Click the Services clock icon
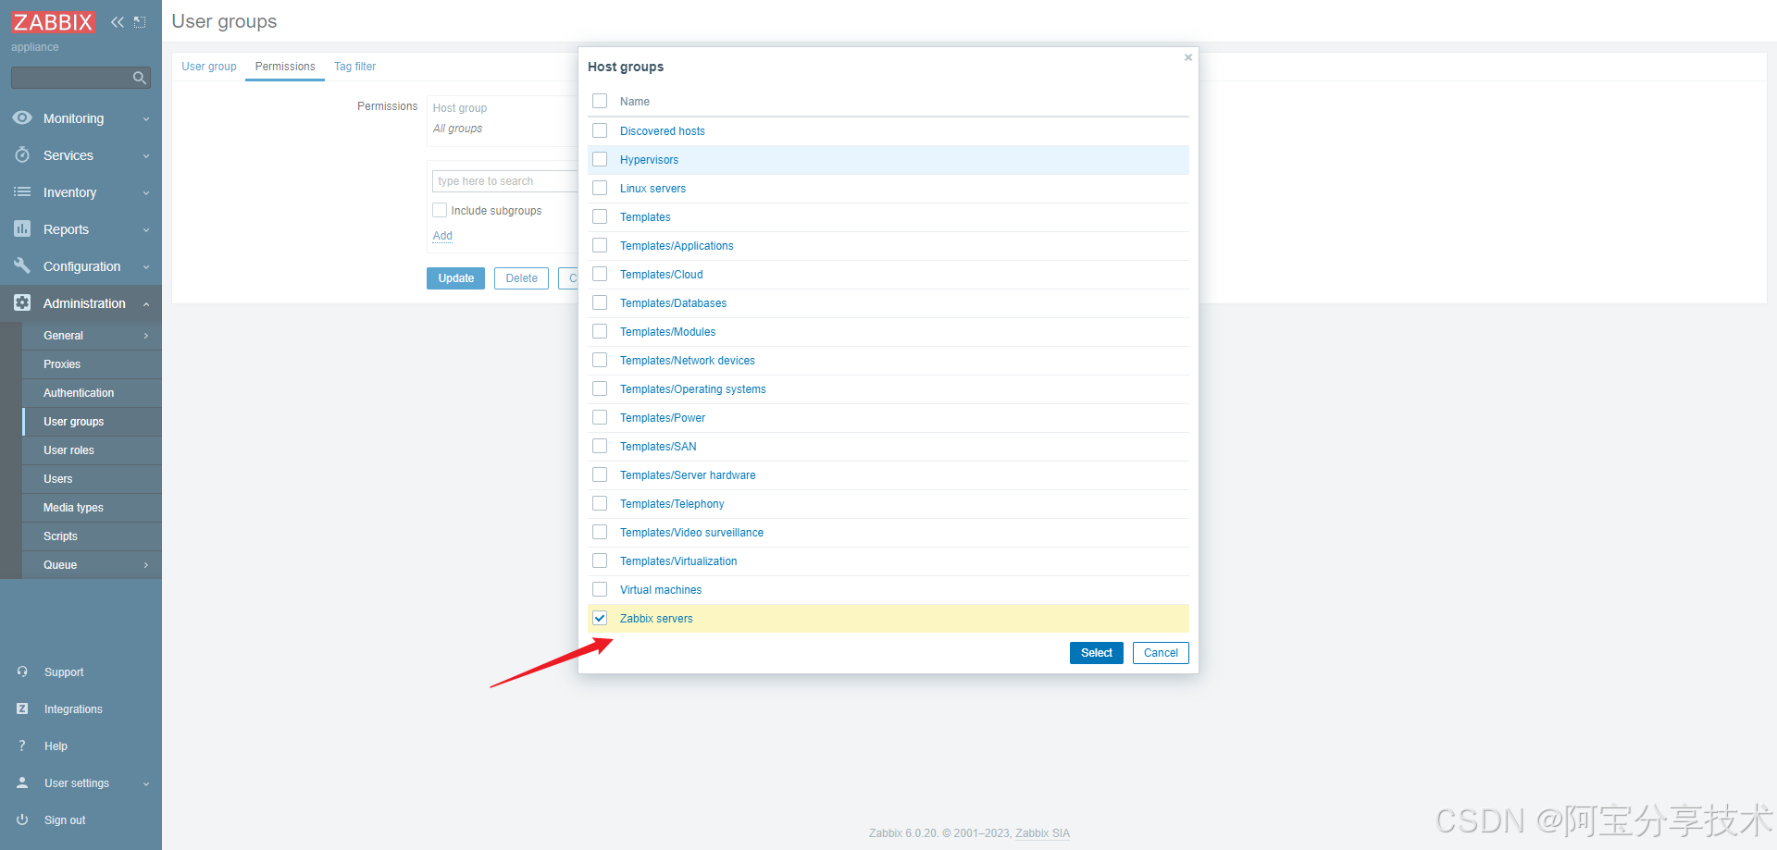 (x=22, y=154)
